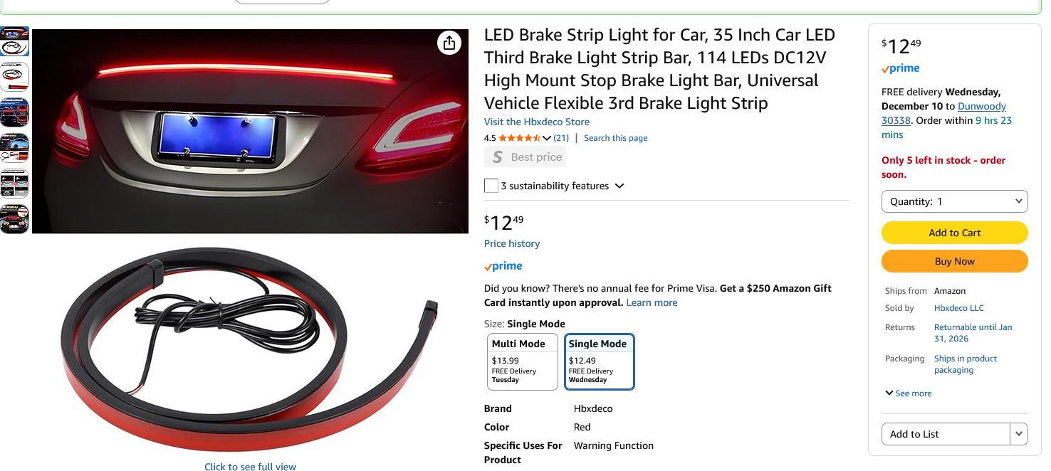
Task: Choose the Single Mode size option
Action: pyautogui.click(x=599, y=361)
